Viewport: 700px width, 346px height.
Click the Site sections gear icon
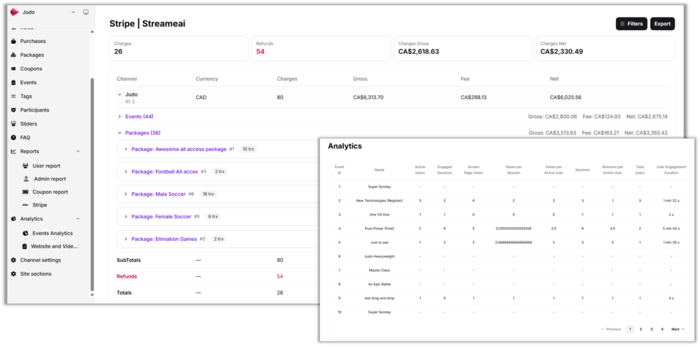tap(14, 274)
